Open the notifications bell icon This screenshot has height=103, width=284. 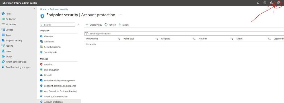[x=258, y=3]
